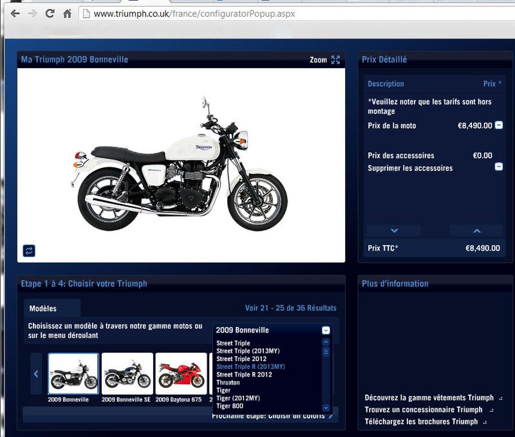This screenshot has width=515, height=437.
Task: Reload the page with the refresh icon
Action: 50,14
